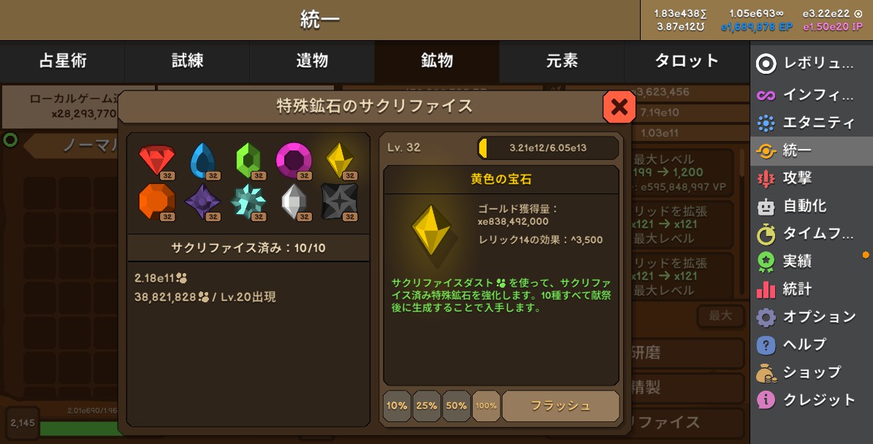This screenshot has width=873, height=444.
Task: Choose the 100% amount option
Action: point(486,405)
